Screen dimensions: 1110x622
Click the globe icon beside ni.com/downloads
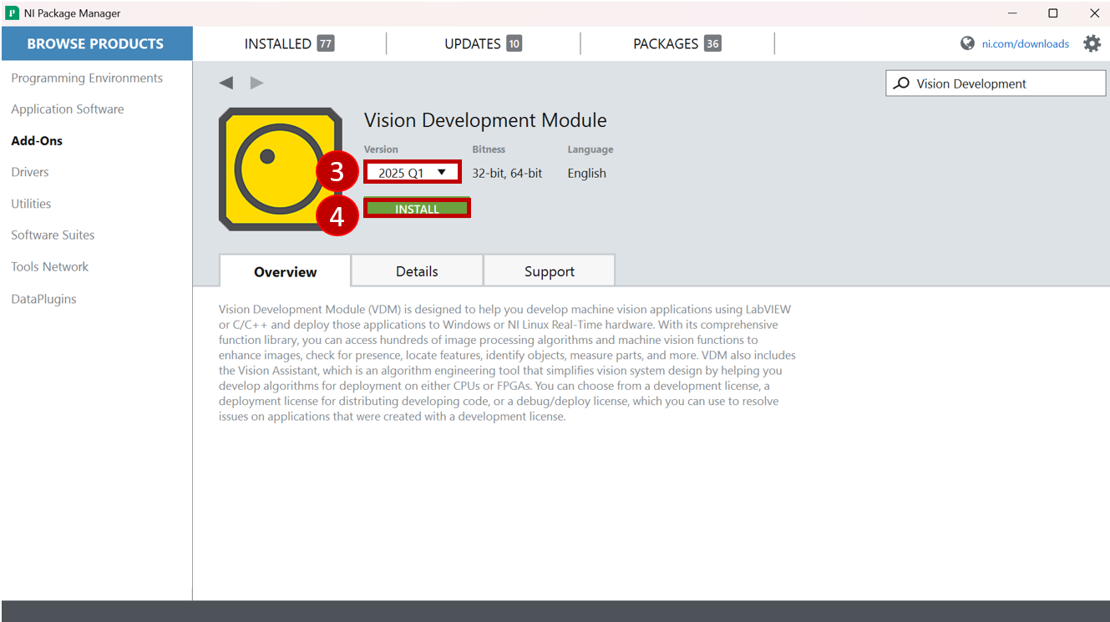[967, 43]
